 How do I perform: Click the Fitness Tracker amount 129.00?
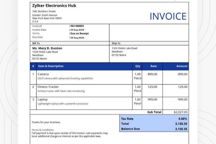tap(183, 87)
